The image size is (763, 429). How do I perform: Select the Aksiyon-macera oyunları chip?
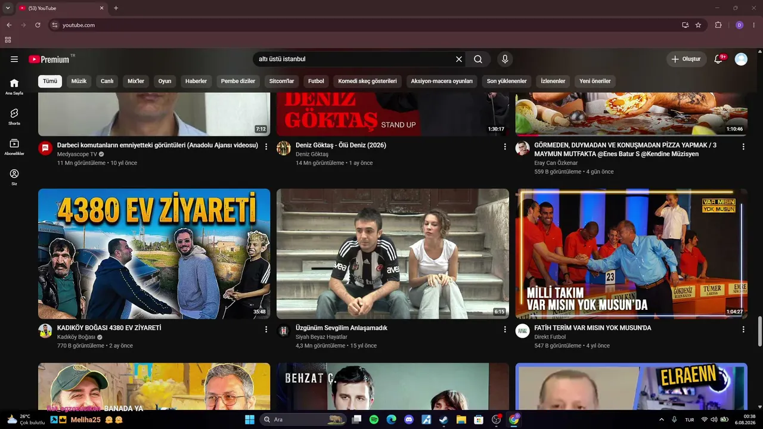coord(442,81)
